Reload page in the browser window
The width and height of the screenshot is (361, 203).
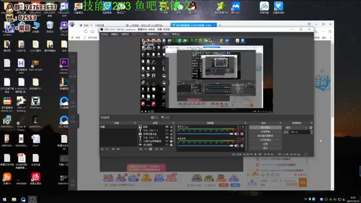86,31
